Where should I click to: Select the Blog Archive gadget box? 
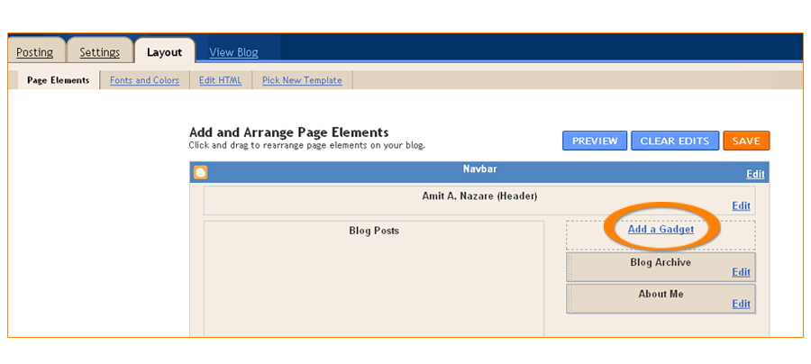660,264
